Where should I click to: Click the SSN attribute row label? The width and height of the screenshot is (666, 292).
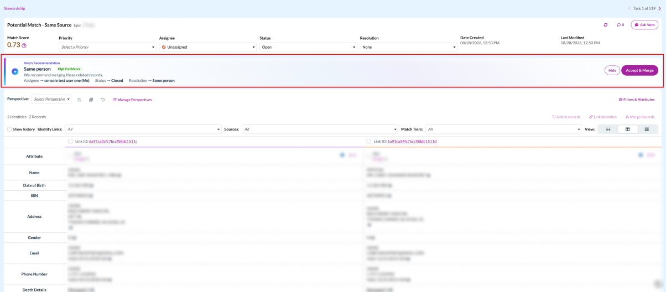tap(34, 195)
